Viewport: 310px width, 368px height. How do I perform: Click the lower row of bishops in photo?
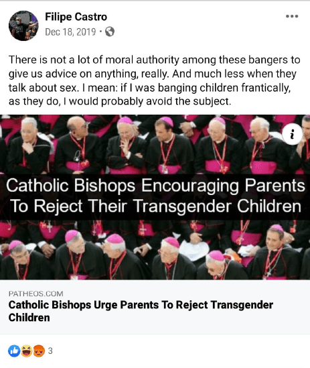(155, 249)
